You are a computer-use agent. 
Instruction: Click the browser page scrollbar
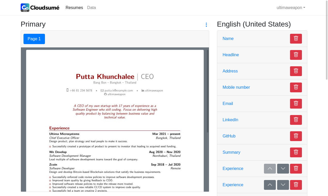point(326,40)
